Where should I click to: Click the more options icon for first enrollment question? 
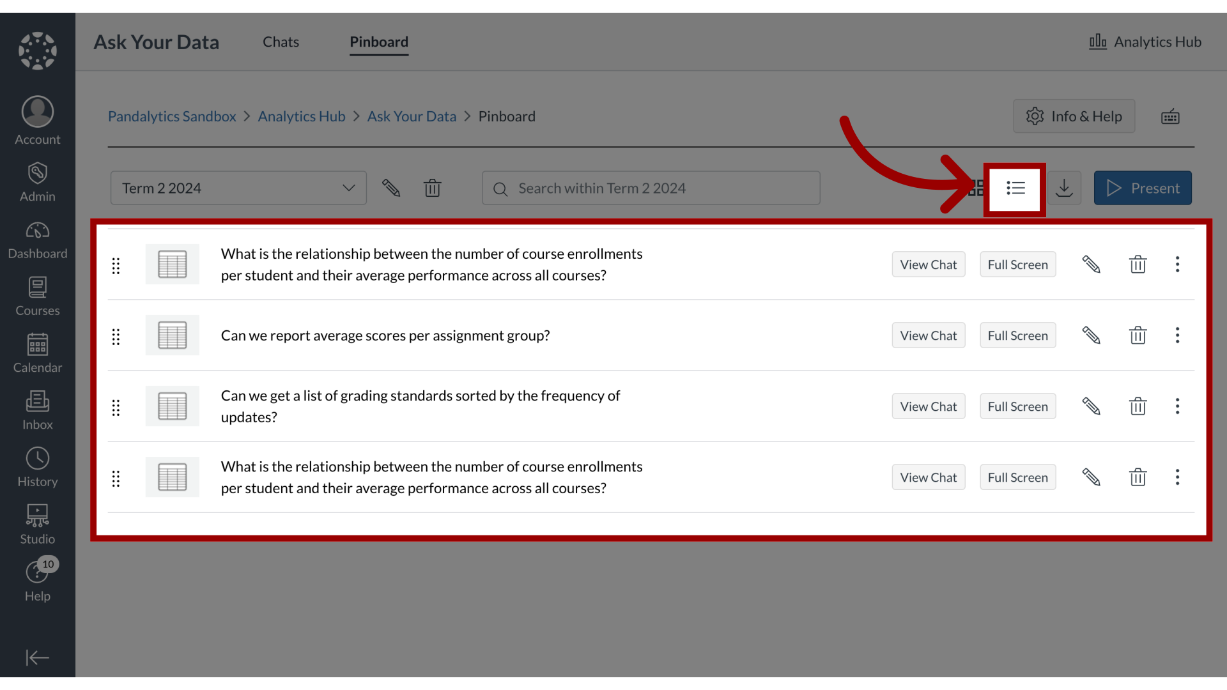tap(1177, 264)
